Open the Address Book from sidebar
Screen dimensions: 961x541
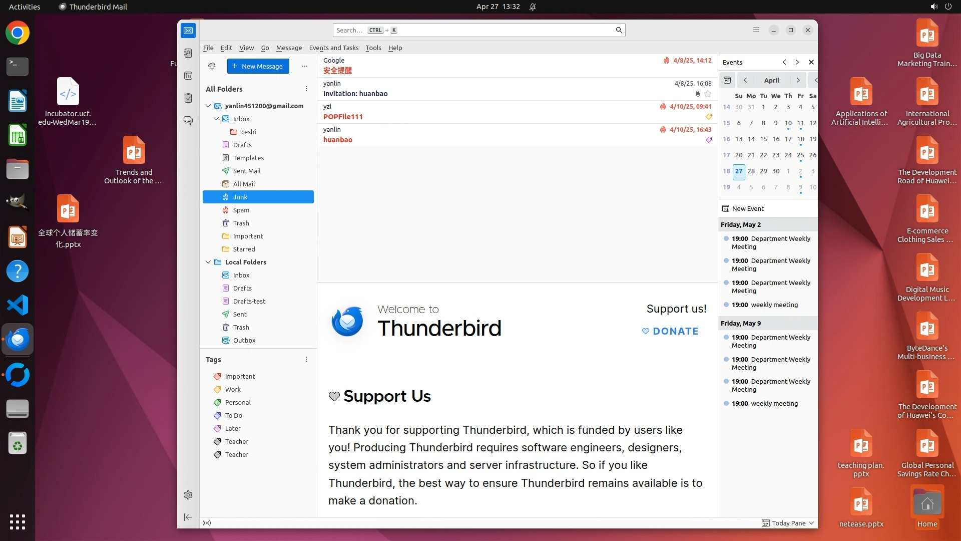[188, 53]
